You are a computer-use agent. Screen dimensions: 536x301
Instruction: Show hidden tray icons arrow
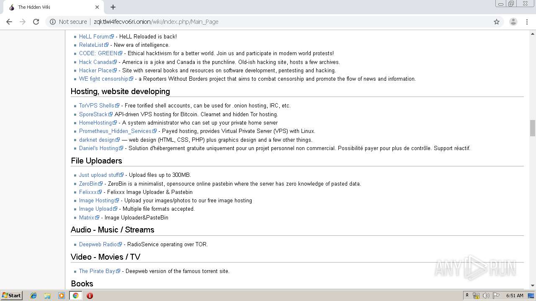tap(467, 296)
